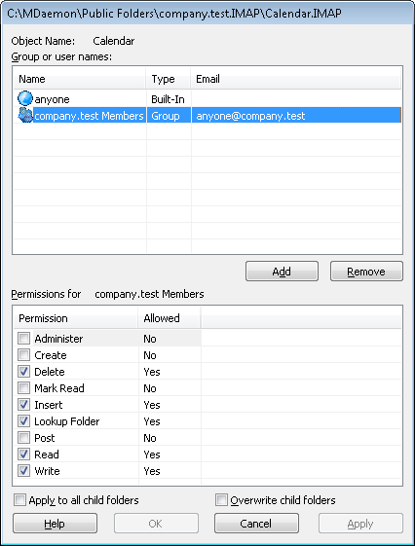The image size is (415, 546).
Task: Sort list by Name column header
Action: (80, 79)
